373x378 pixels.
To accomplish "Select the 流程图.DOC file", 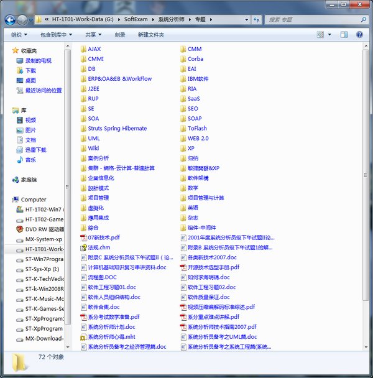I will [99, 277].
